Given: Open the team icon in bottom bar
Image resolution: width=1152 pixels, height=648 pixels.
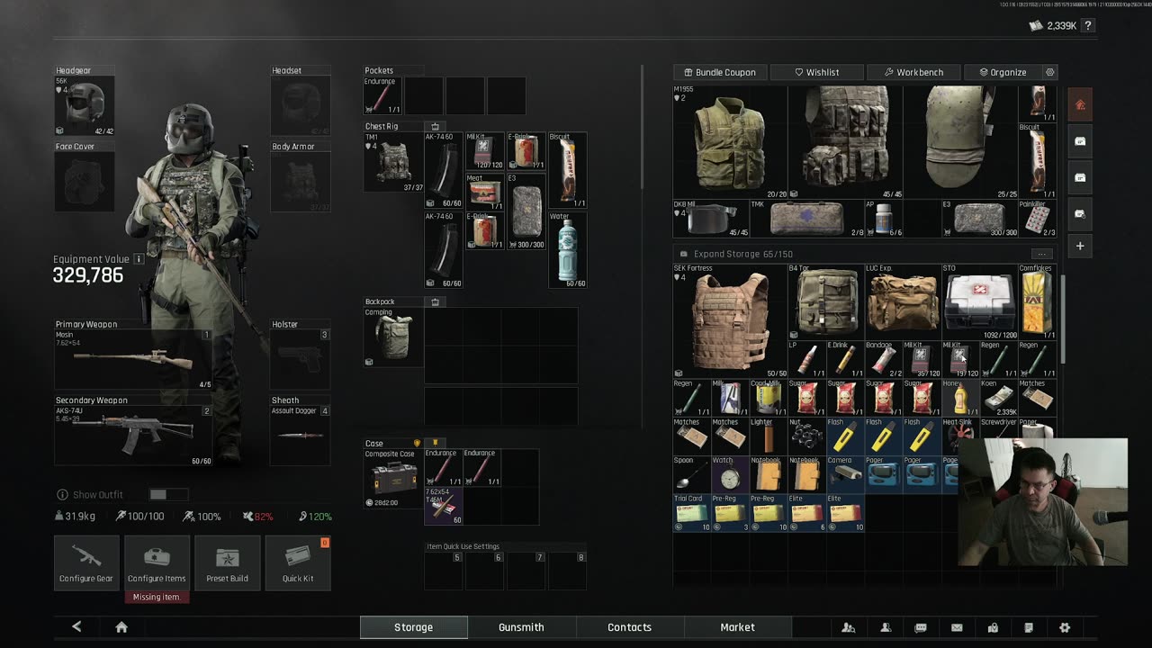Looking at the screenshot, I should pyautogui.click(x=848, y=627).
